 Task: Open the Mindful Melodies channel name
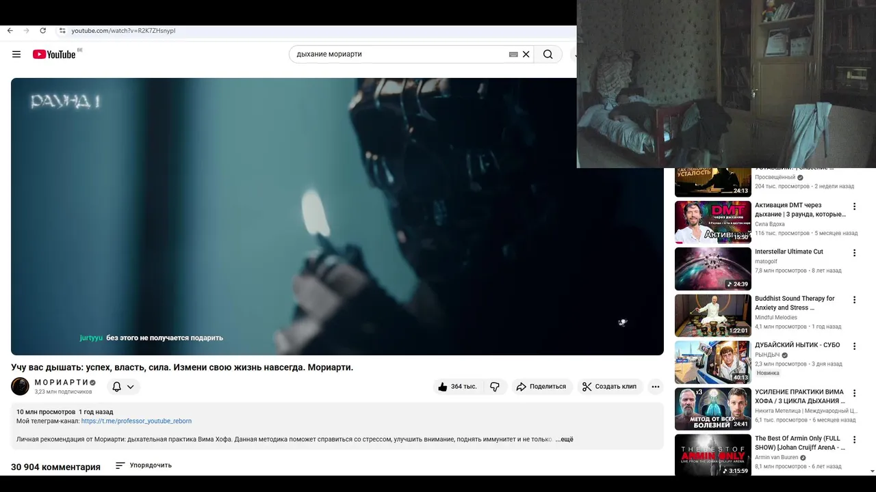pos(776,318)
